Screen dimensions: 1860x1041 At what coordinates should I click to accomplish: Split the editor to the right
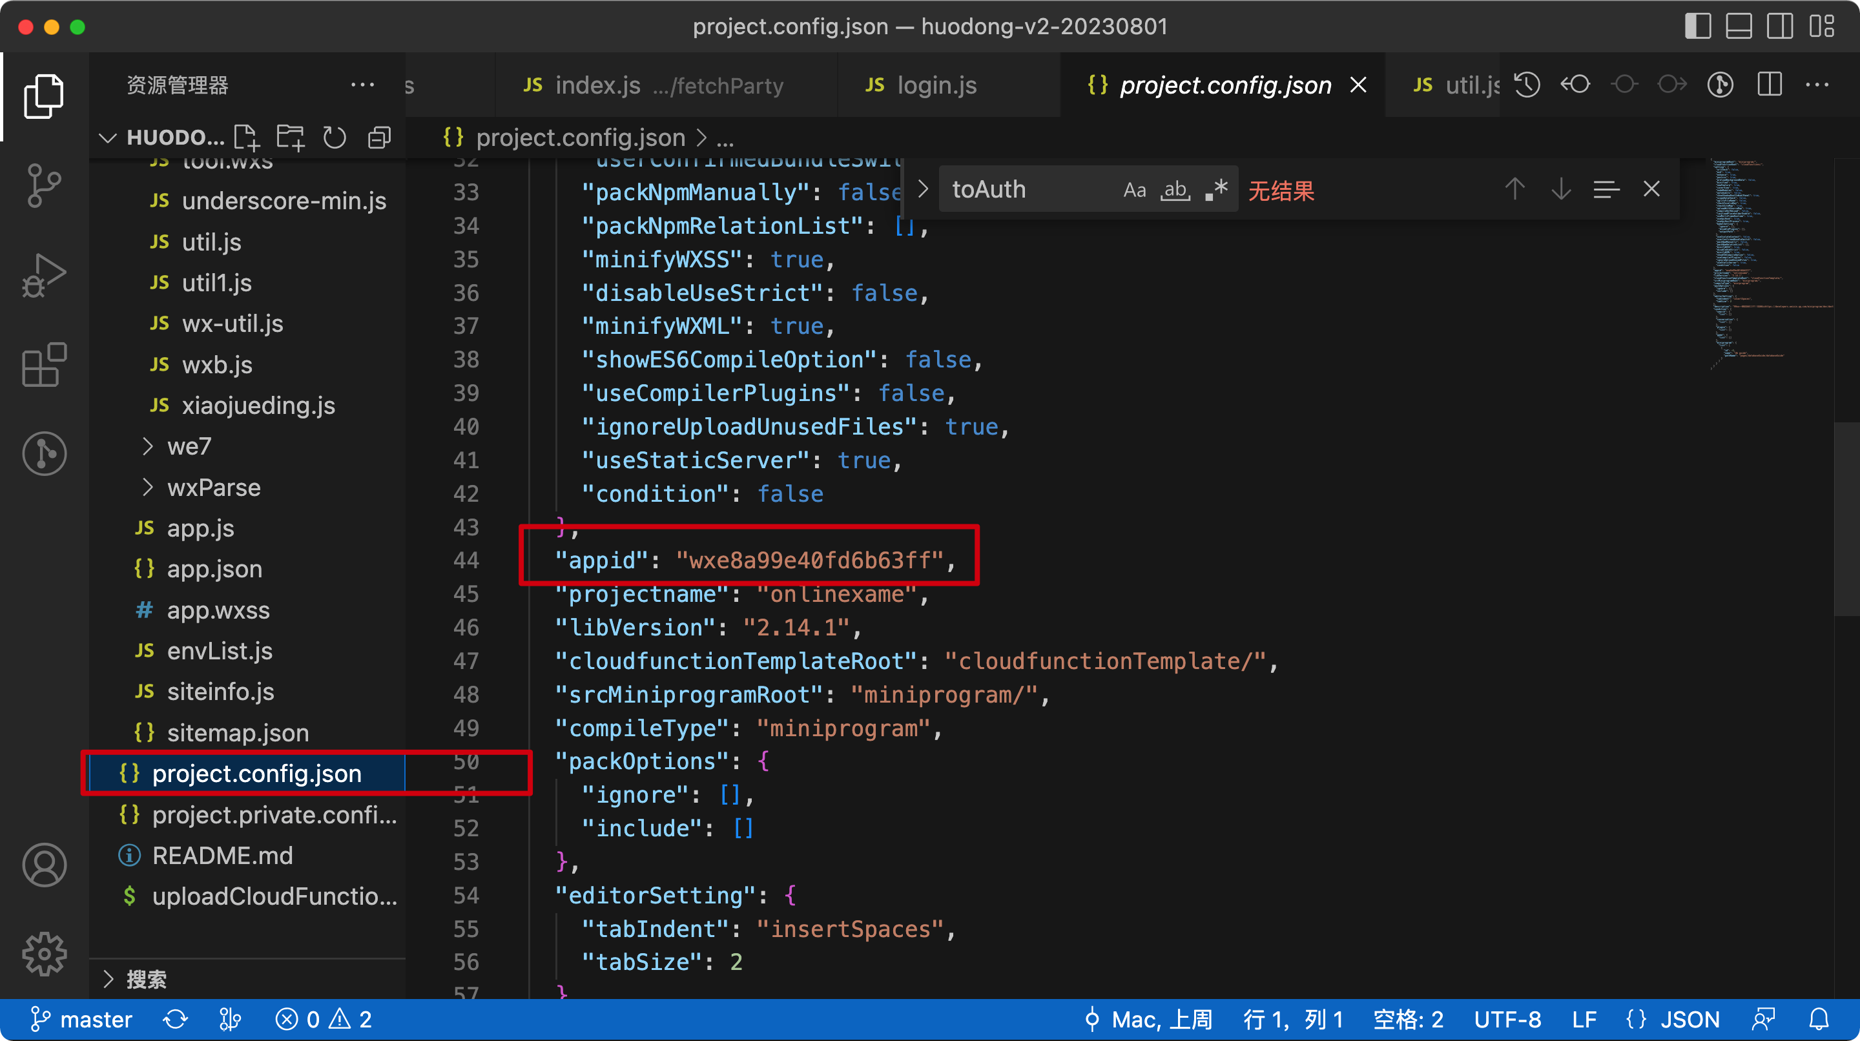click(1770, 85)
